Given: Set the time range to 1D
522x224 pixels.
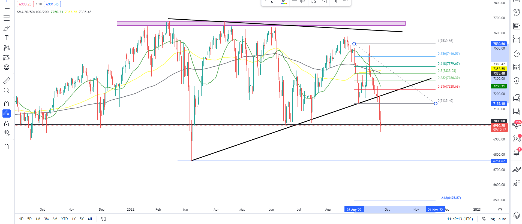Looking at the screenshot, I should click(21, 219).
